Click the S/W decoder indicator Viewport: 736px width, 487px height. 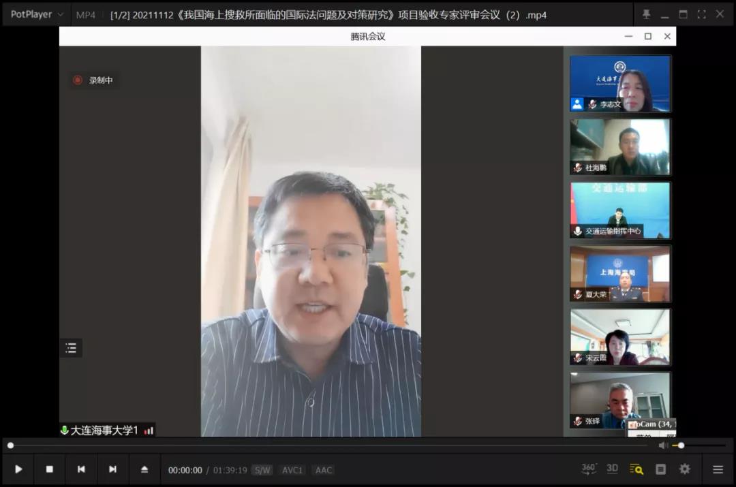pos(262,470)
